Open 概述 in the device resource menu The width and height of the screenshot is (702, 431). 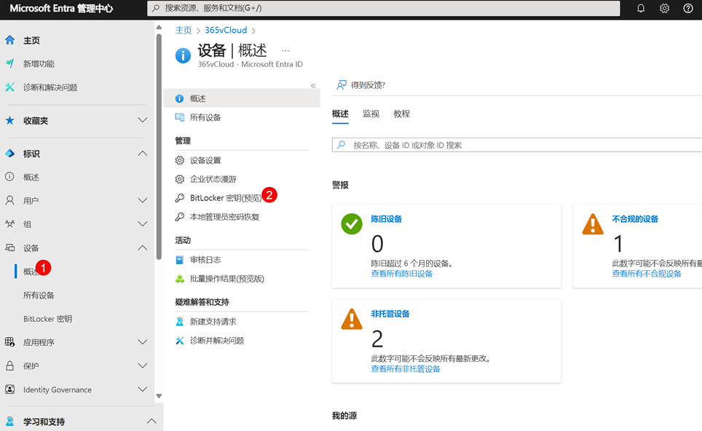[x=242, y=98]
